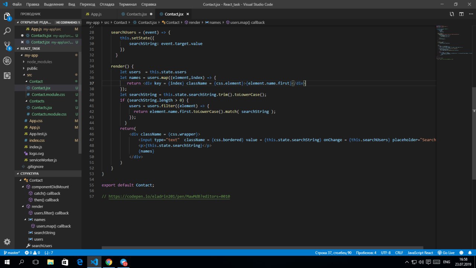Open the Search view icon
The image size is (476, 268).
pyautogui.click(x=7, y=31)
